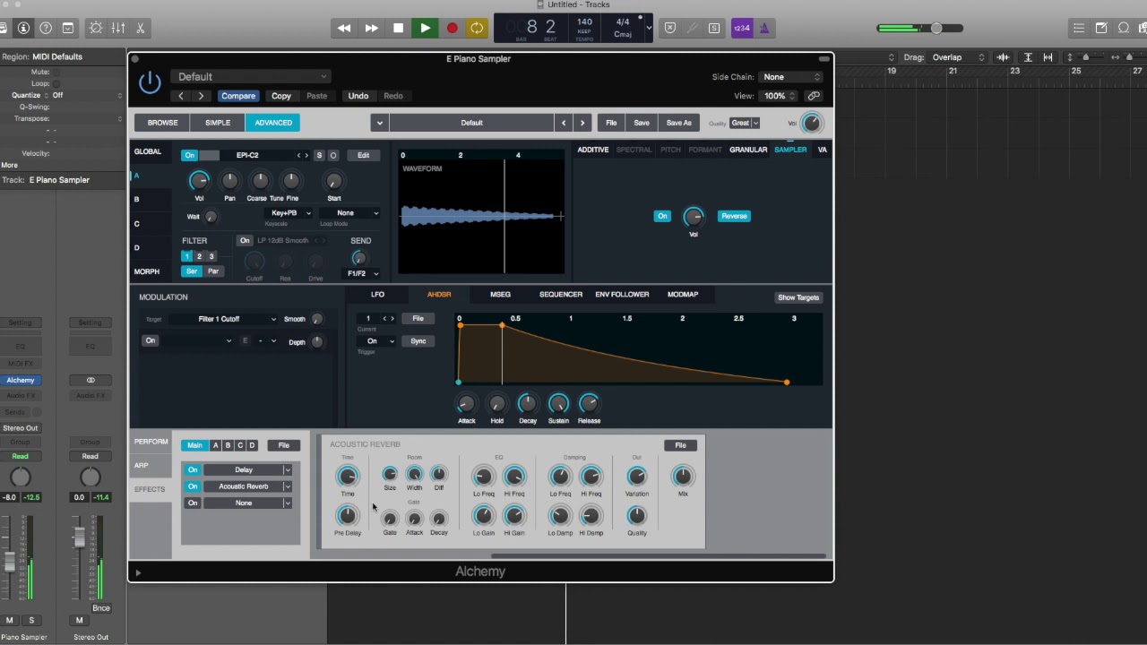Image resolution: width=1147 pixels, height=645 pixels.
Task: Open the Inspector with the info icon
Action: coord(24,28)
